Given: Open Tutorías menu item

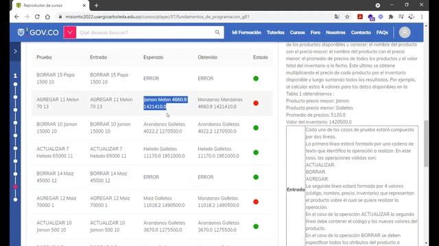Looking at the screenshot, I should coord(276,32).
